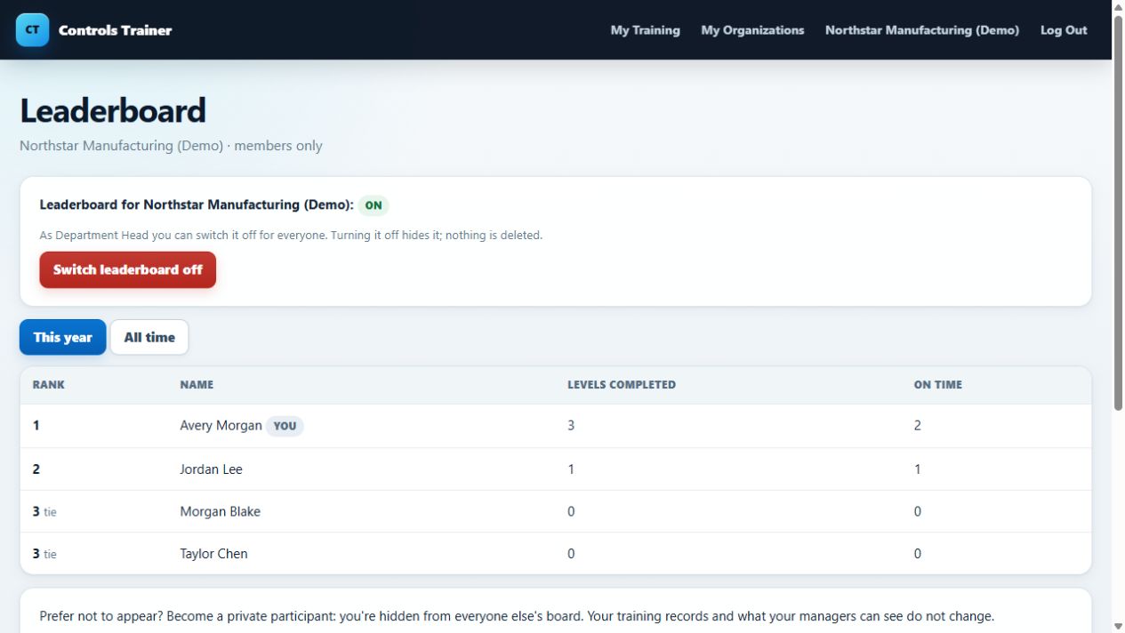
Task: Open the Controls Trainer home link
Action: (x=115, y=30)
